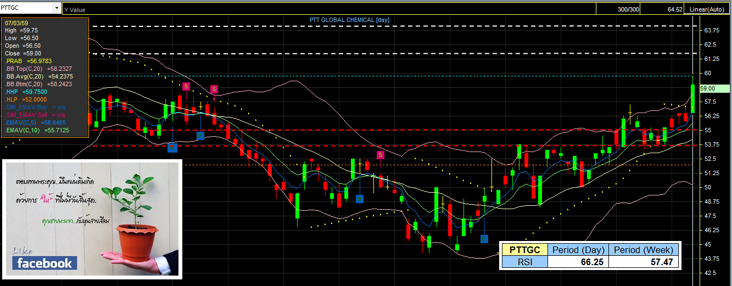
Task: Click the 07/03/59 date in data panel
Action: pyautogui.click(x=16, y=24)
